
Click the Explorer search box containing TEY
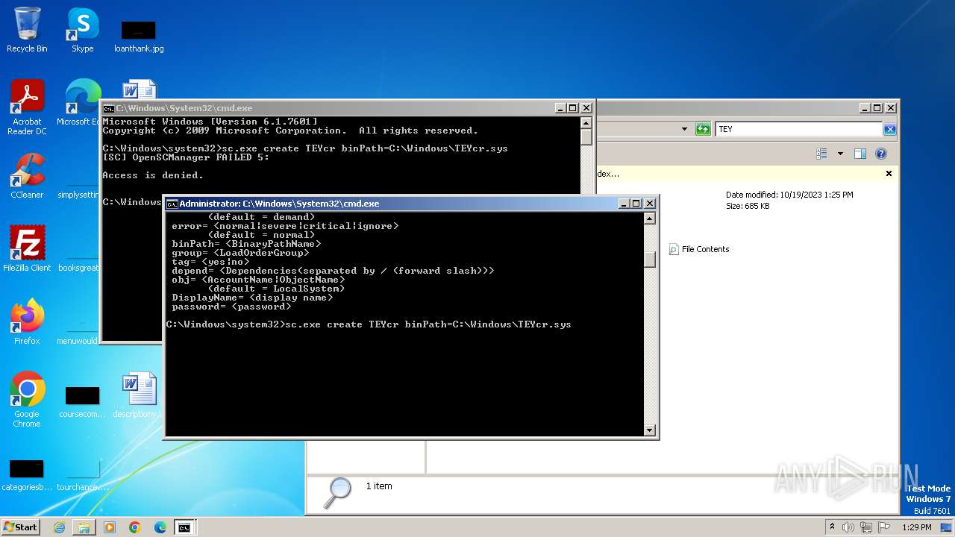tap(798, 129)
